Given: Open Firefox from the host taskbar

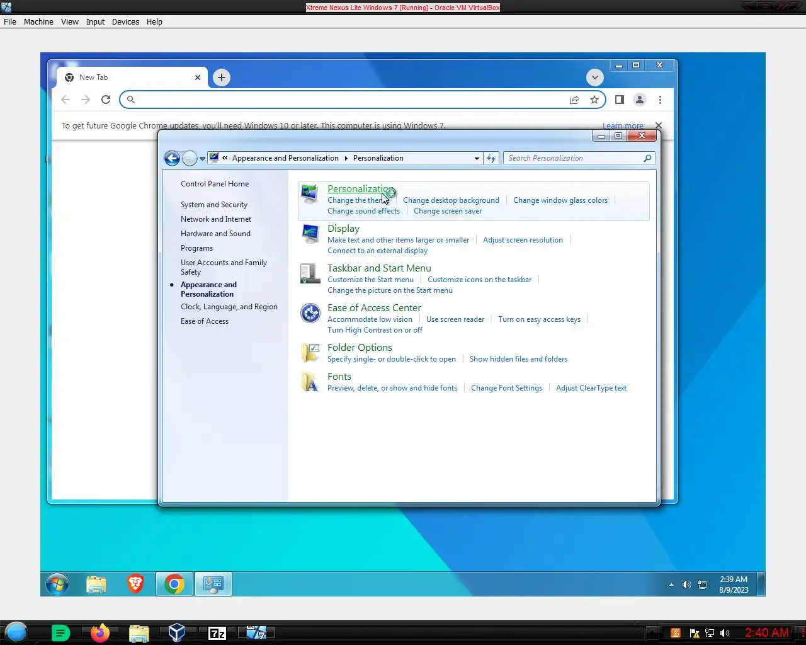Looking at the screenshot, I should click(x=99, y=633).
